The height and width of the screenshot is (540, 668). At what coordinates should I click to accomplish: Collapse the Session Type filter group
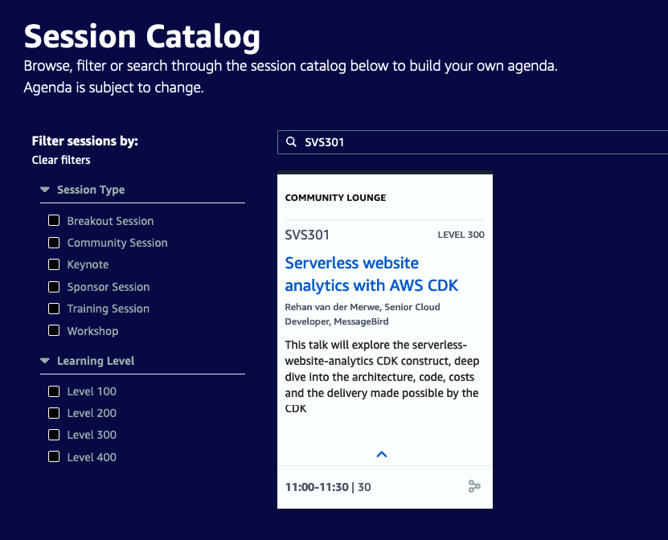(x=45, y=189)
